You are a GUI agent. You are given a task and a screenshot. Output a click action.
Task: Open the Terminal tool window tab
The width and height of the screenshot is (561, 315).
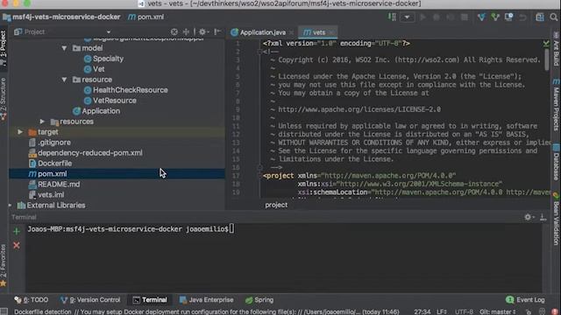pyautogui.click(x=150, y=300)
